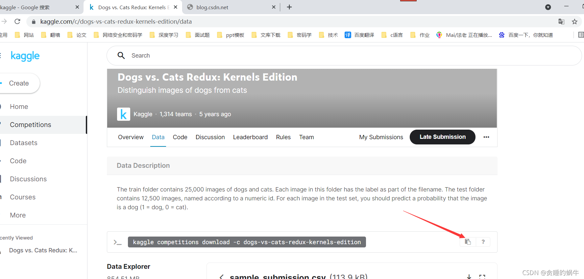This screenshot has height=279, width=584.
Task: Open the Team tab
Action: pyautogui.click(x=306, y=137)
